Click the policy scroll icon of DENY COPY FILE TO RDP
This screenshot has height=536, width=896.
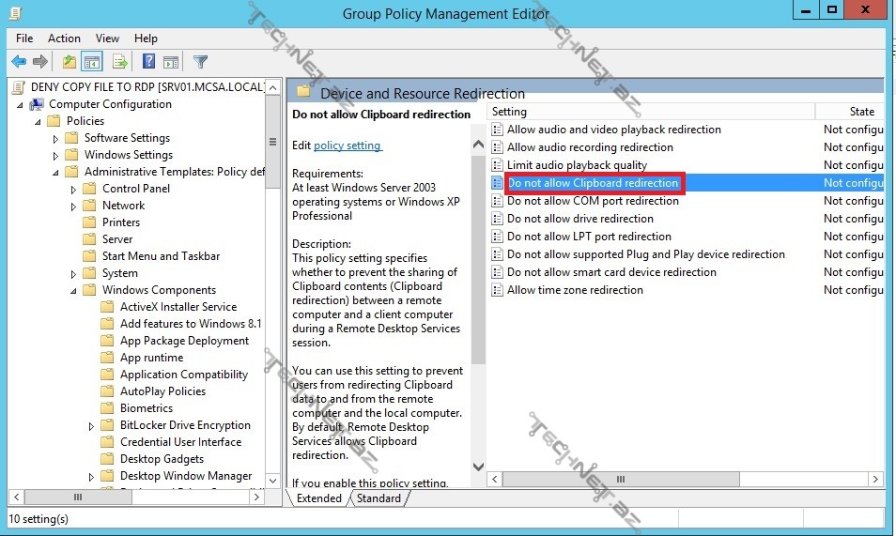[19, 87]
